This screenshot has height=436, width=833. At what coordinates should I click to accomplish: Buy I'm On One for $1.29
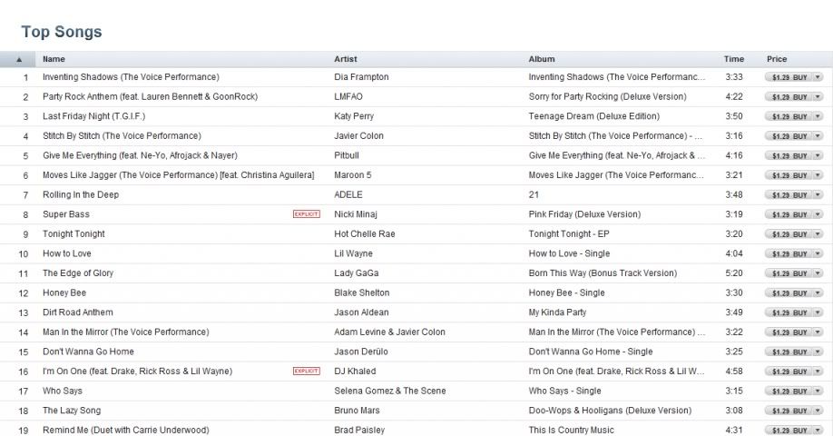(789, 372)
